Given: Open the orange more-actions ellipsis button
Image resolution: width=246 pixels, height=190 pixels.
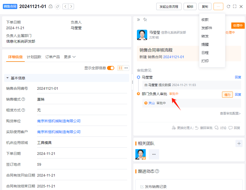Looking at the screenshot, I should pos(218,7).
